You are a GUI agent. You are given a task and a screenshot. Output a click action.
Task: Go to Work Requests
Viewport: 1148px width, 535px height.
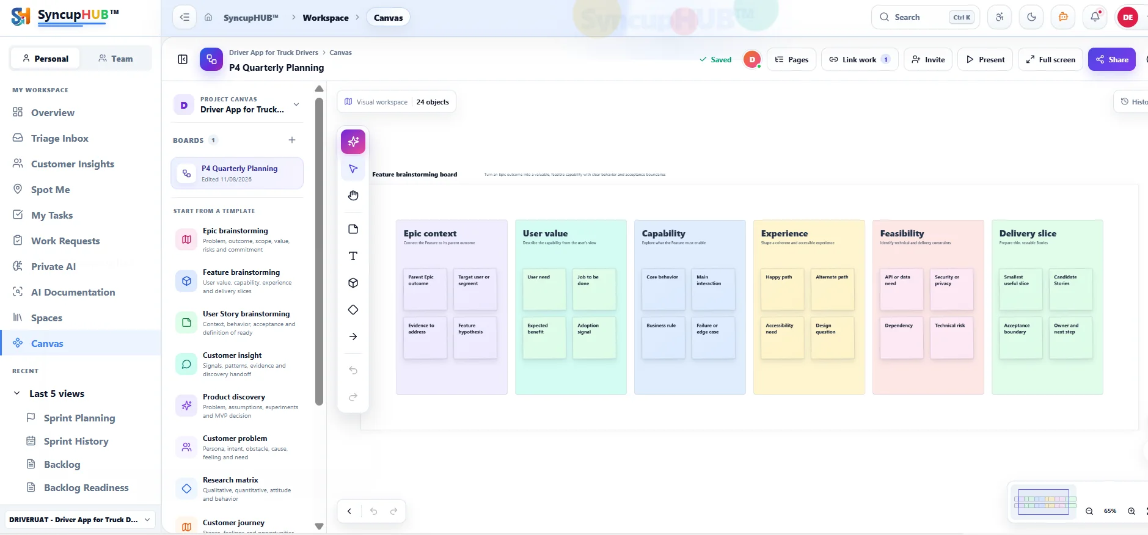(80, 241)
